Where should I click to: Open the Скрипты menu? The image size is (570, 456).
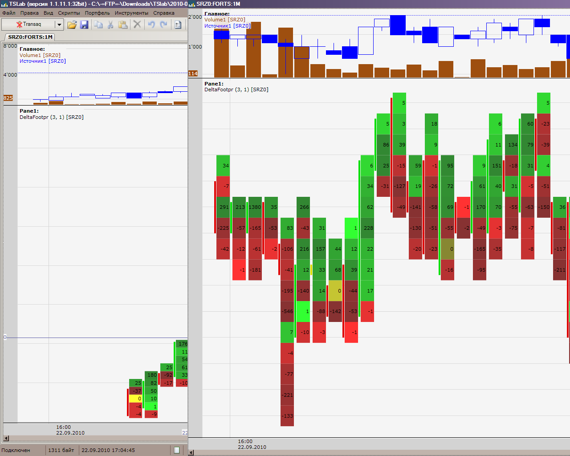point(69,13)
